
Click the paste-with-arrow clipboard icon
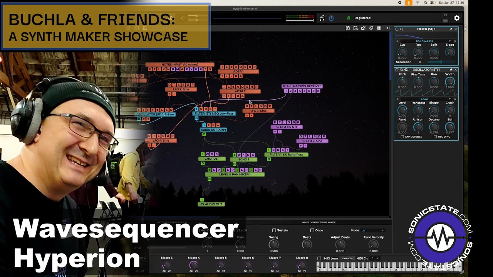(355, 28)
